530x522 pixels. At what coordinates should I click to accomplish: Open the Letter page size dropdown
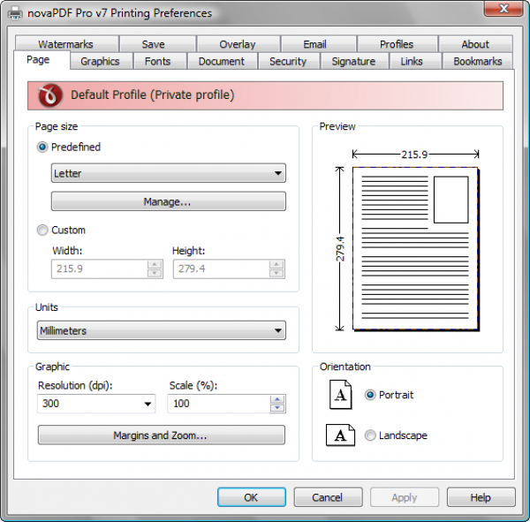point(169,173)
